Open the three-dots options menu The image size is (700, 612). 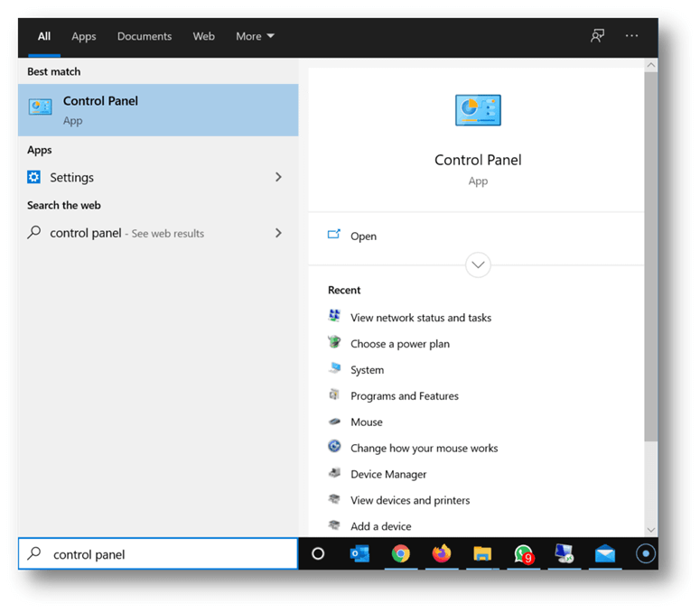[x=631, y=36]
